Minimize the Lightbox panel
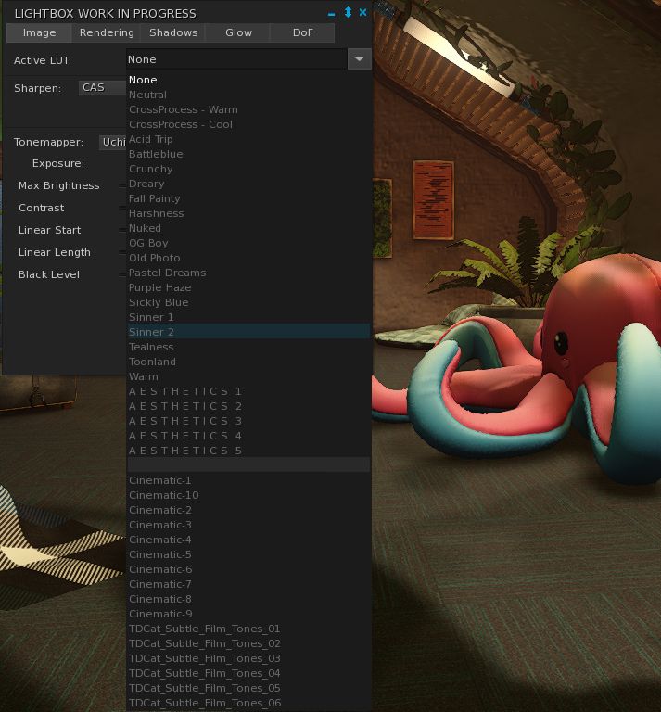661x712 pixels. [331, 14]
